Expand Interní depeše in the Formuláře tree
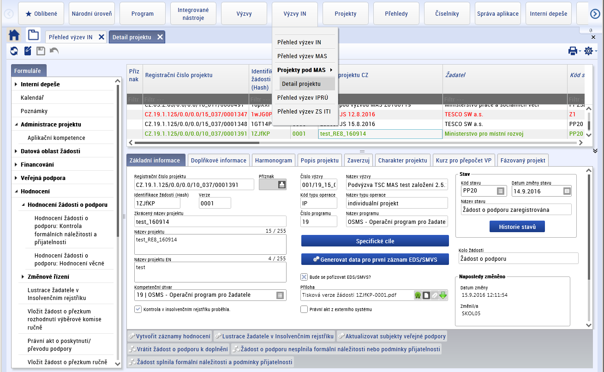This screenshot has height=372, width=604. (16, 84)
